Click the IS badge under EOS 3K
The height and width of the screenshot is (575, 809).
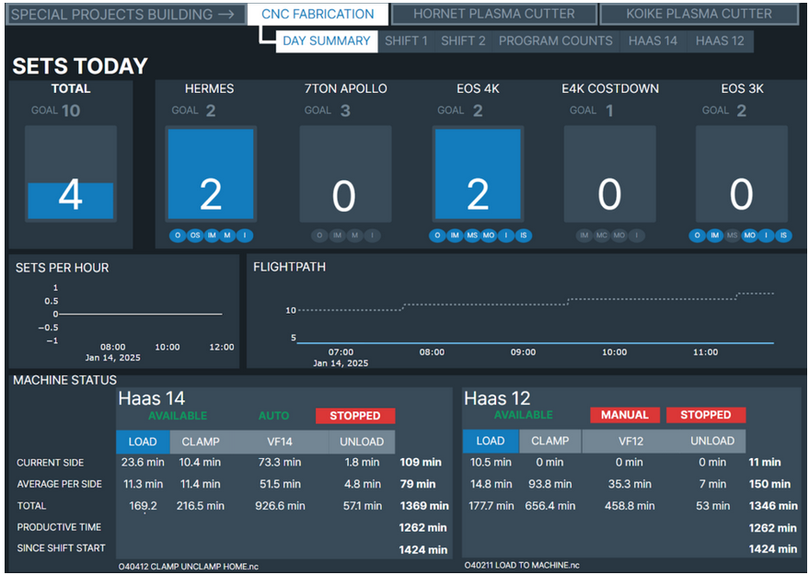click(x=783, y=236)
